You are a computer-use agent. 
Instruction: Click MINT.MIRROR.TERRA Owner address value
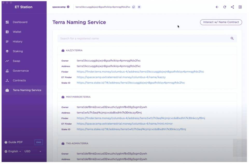coord(112,107)
